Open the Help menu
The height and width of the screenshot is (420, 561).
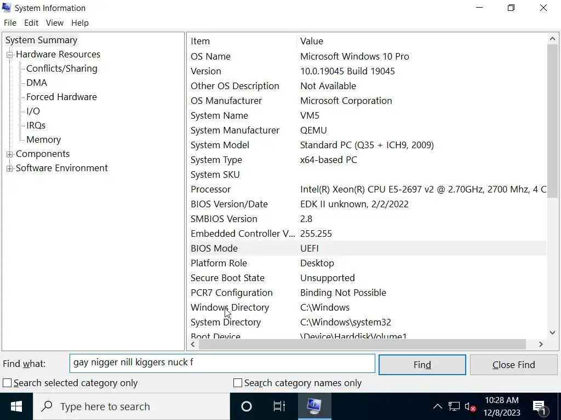[80, 23]
